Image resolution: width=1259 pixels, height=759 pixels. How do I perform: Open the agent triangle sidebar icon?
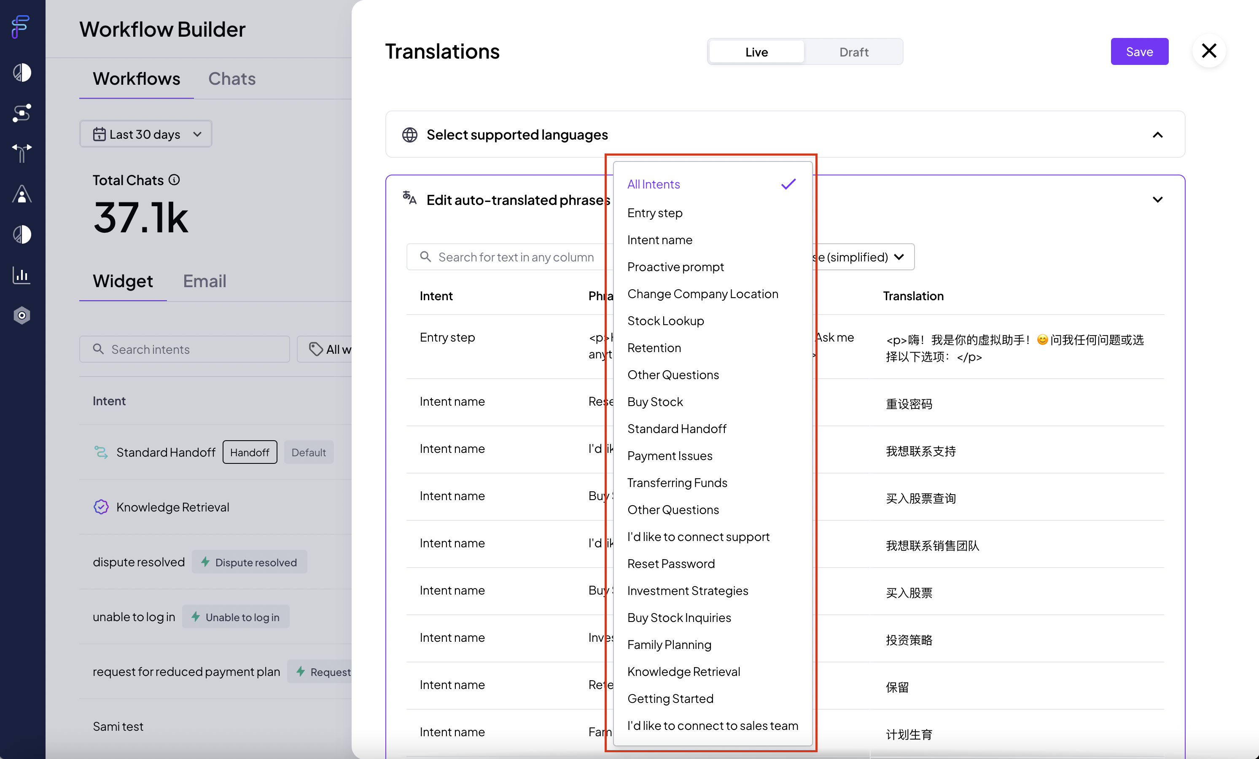(x=22, y=194)
